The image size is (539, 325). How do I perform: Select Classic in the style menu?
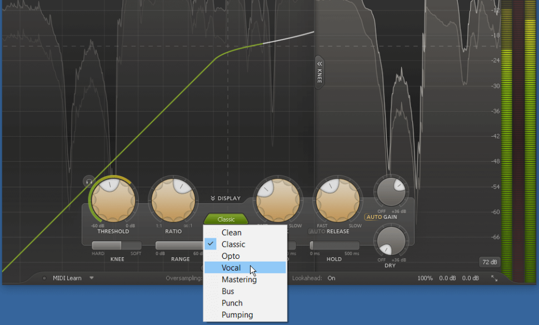(x=245, y=244)
